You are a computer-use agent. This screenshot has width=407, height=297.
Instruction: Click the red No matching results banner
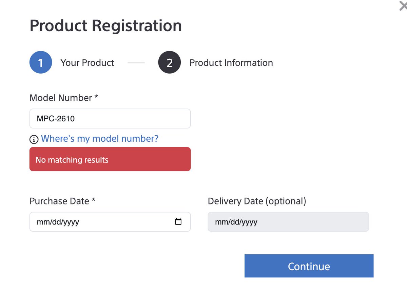point(110,159)
